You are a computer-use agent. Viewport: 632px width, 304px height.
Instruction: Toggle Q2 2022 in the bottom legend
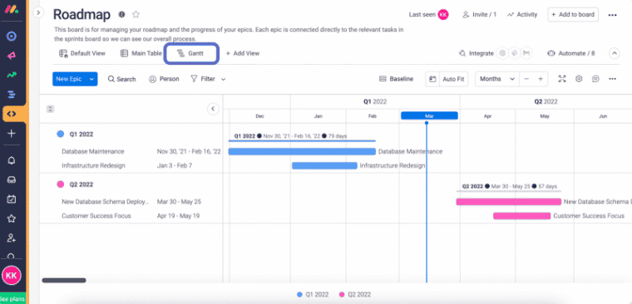355,294
